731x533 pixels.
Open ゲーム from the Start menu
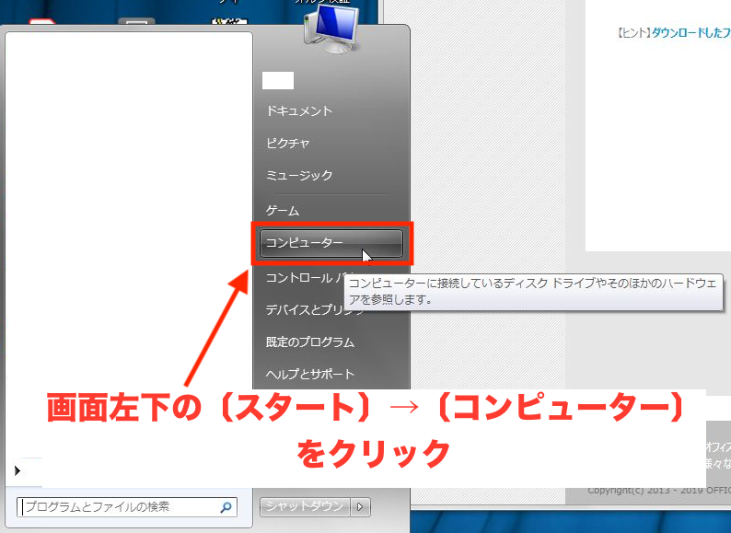[x=282, y=210]
